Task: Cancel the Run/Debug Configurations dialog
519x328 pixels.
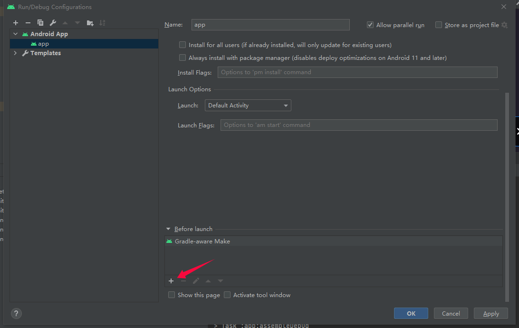Action: click(451, 313)
